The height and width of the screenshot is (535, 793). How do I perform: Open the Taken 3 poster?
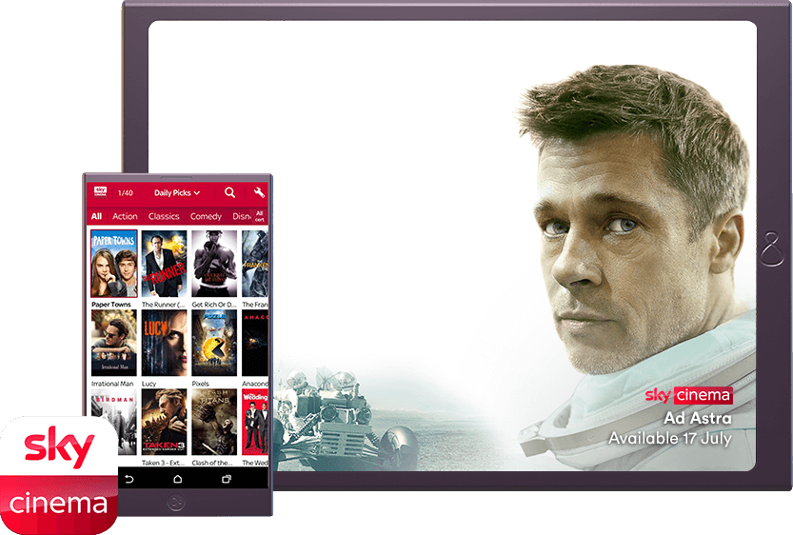click(164, 423)
